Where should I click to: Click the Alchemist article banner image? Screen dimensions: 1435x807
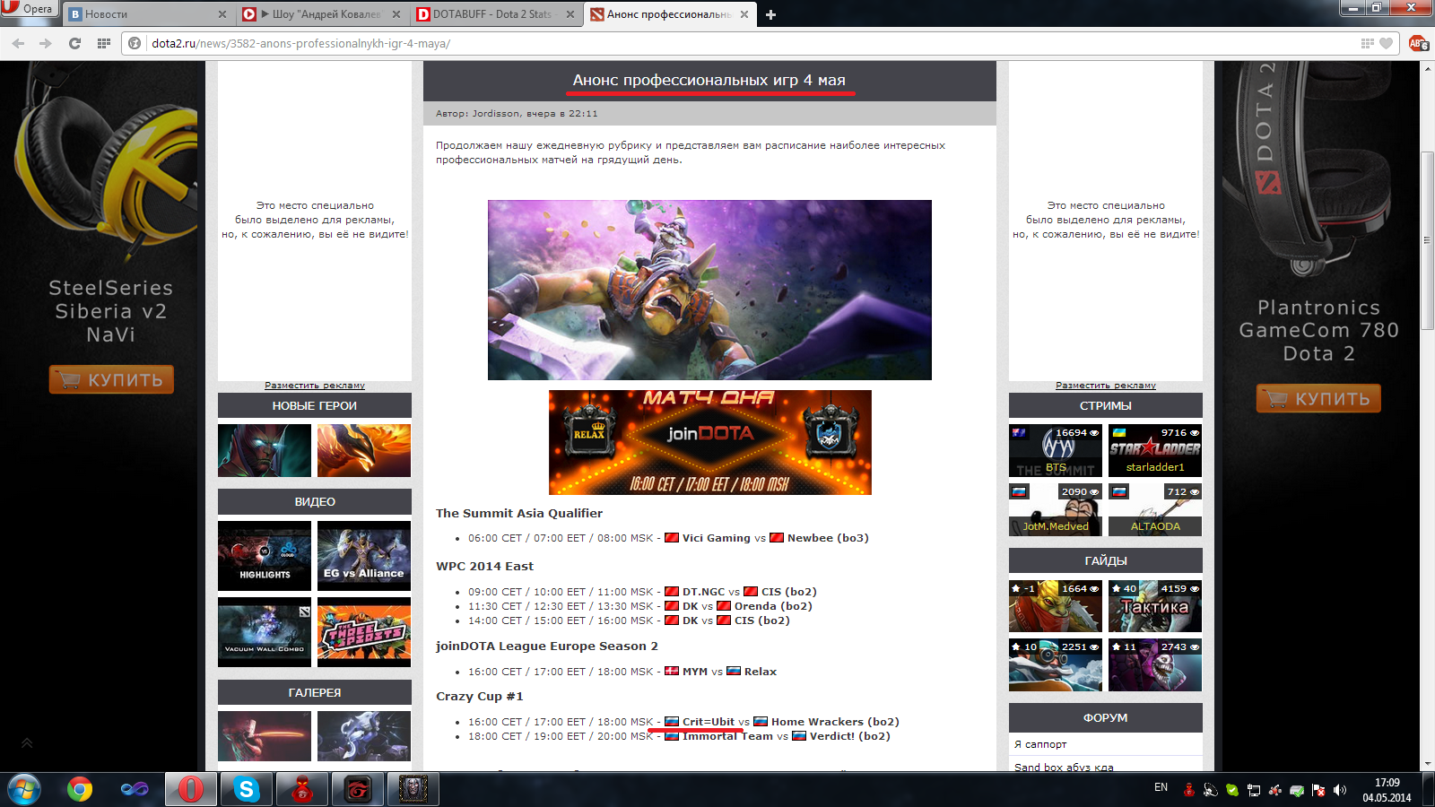point(709,290)
